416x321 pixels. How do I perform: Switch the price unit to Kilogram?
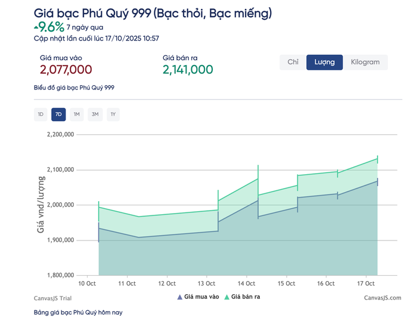pos(365,62)
